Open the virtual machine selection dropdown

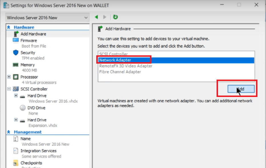coord(47,18)
